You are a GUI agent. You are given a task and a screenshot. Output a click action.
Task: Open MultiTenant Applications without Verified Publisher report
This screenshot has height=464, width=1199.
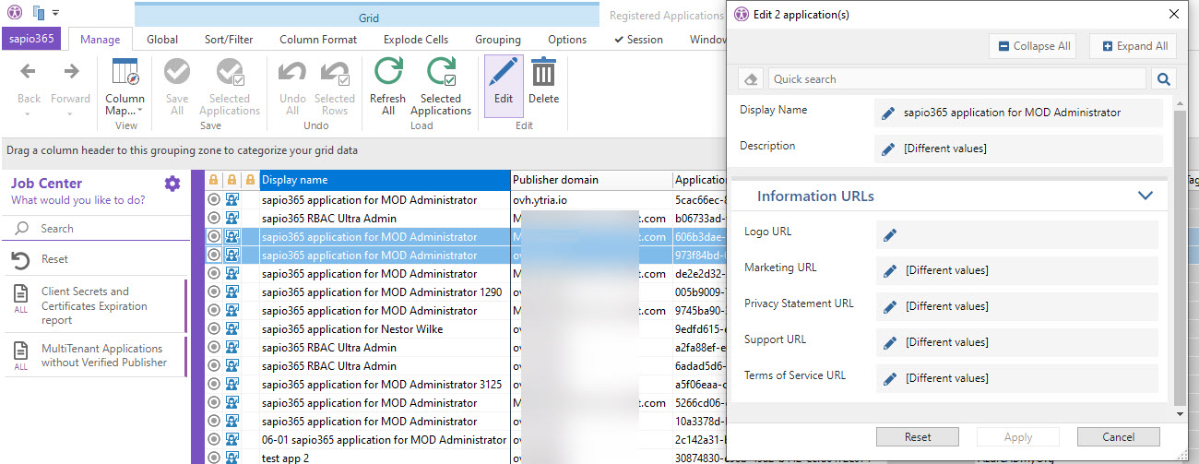[94, 356]
